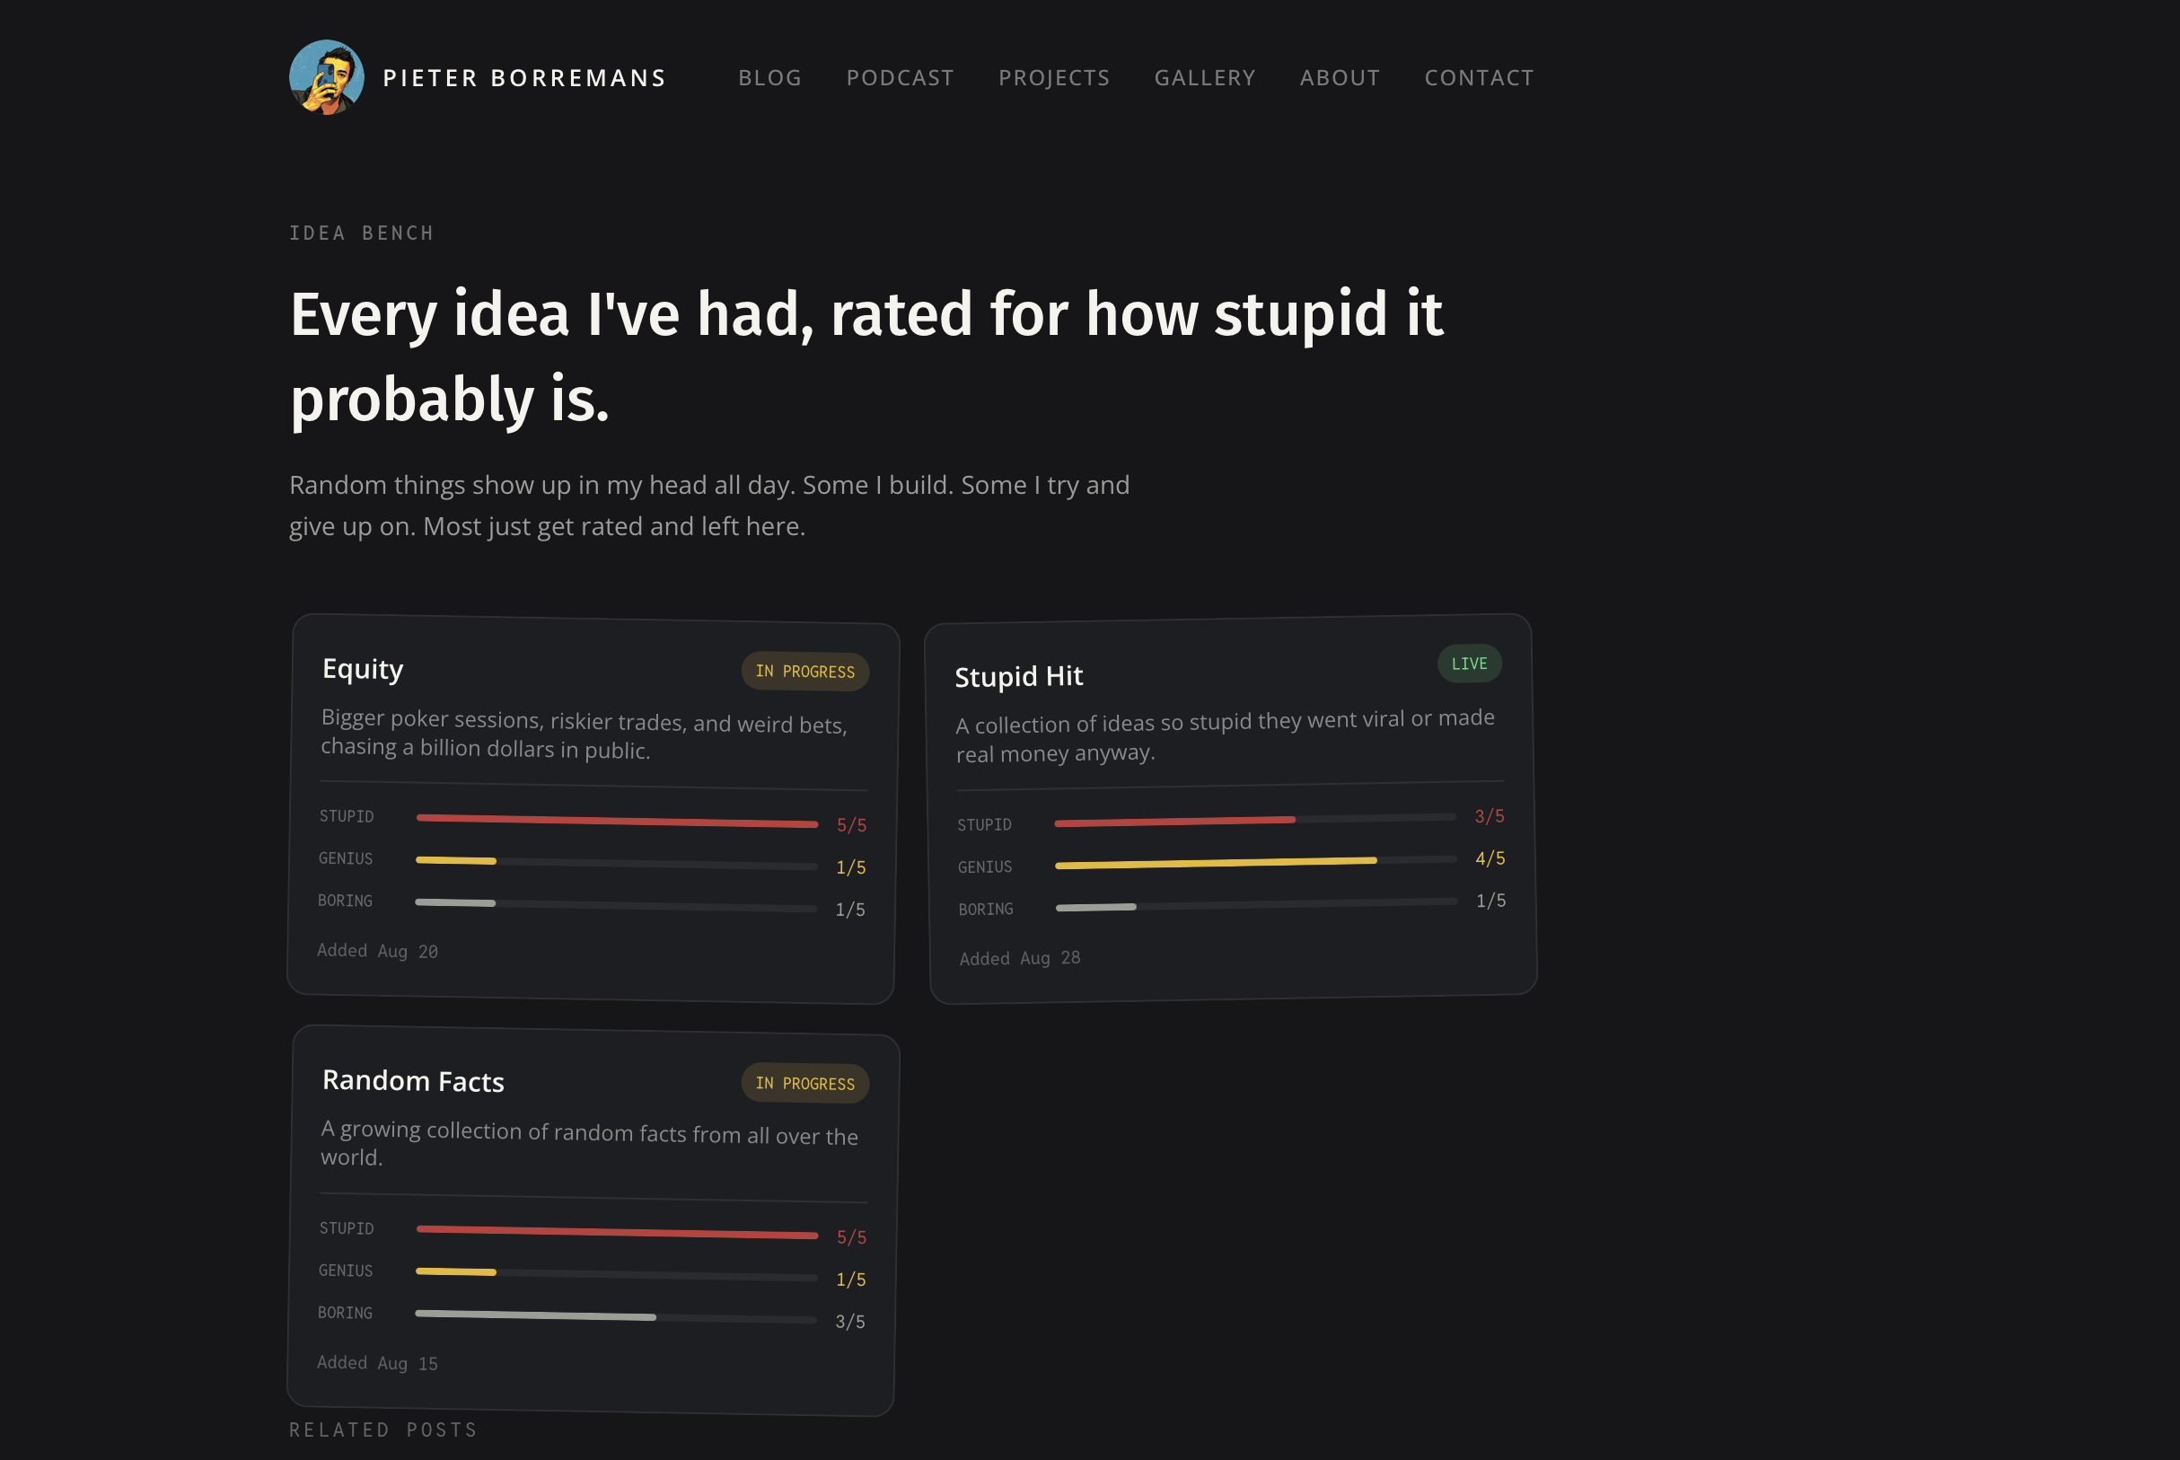The image size is (2180, 1460).
Task: Click Stupid Hit's yellow Genius rating bar
Action: click(1215, 863)
